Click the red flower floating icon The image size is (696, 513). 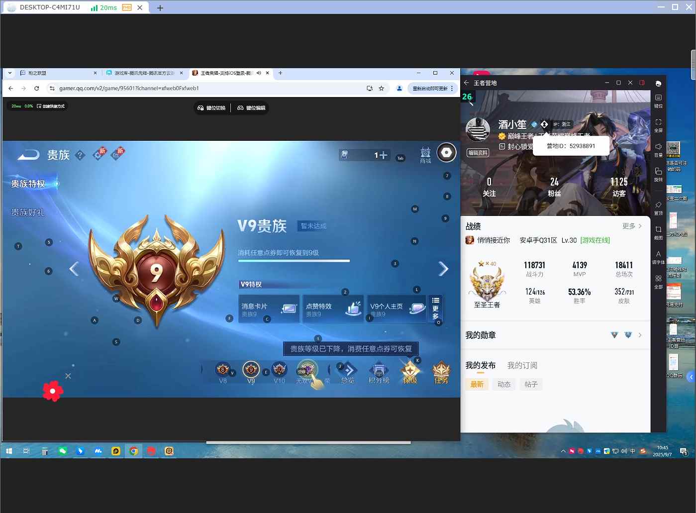[x=53, y=391]
